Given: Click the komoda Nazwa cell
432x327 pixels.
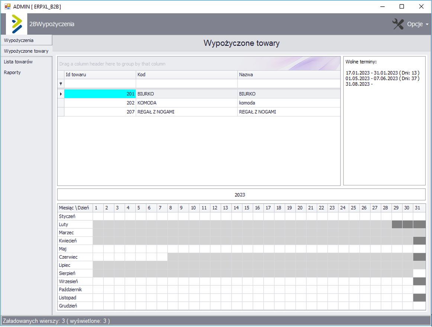Looking at the screenshot, I should click(x=289, y=103).
